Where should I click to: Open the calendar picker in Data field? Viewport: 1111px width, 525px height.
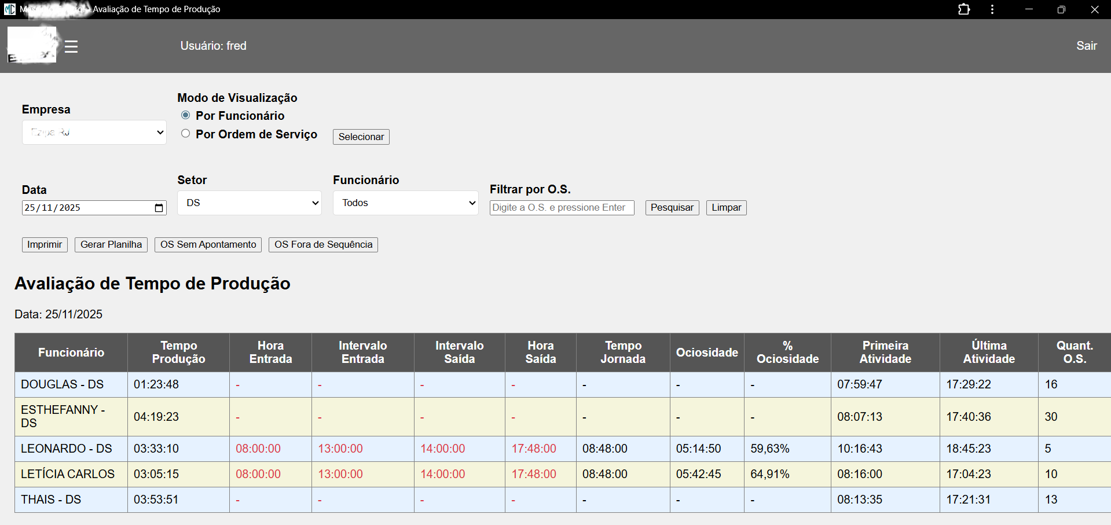point(159,208)
